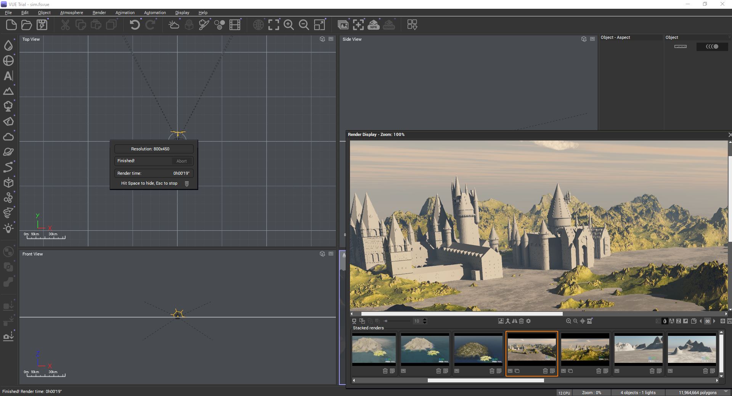Click the frame selection brackets icon
Viewport: 732px width, 396px height.
tap(274, 25)
